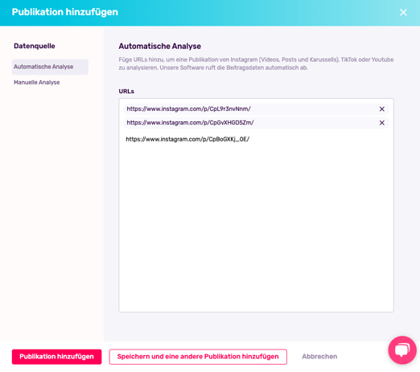This screenshot has width=420, height=372.
Task: Close the Publikation hinzufügen dialog
Action: pyautogui.click(x=403, y=12)
